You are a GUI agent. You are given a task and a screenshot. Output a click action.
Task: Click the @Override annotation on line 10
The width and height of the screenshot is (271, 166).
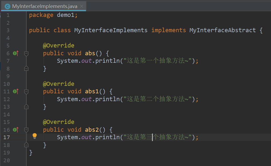(59, 84)
